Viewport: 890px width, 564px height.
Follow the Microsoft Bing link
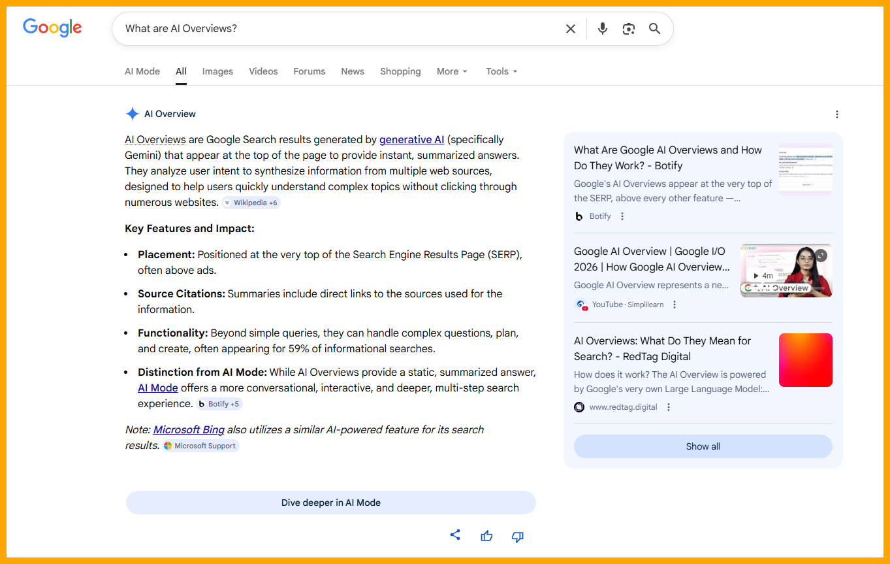pos(189,429)
